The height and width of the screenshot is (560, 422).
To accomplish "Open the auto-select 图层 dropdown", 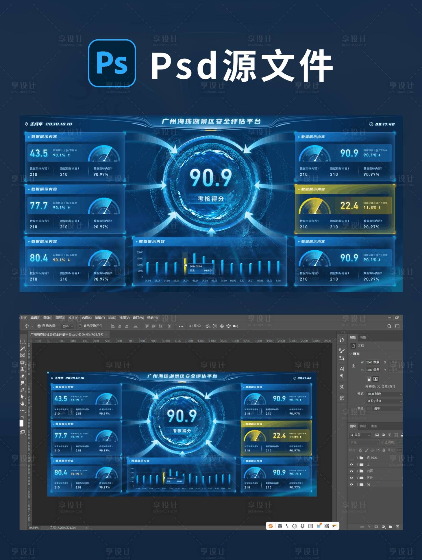I will (67, 326).
